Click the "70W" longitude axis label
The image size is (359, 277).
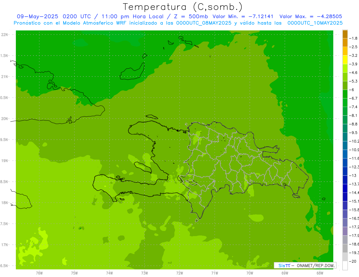tap(250, 273)
